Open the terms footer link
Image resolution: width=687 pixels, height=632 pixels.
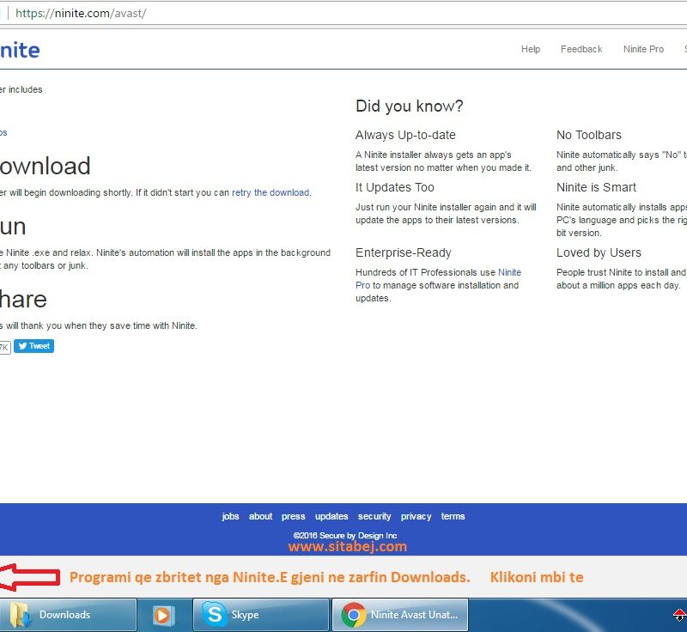pos(453,516)
